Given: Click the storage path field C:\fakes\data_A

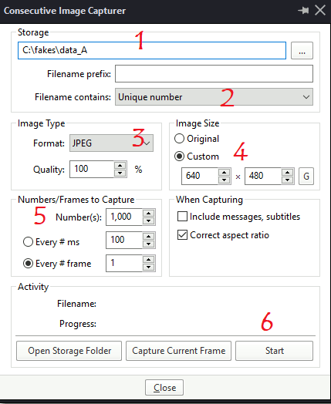Looking at the screenshot, I should coord(152,51).
